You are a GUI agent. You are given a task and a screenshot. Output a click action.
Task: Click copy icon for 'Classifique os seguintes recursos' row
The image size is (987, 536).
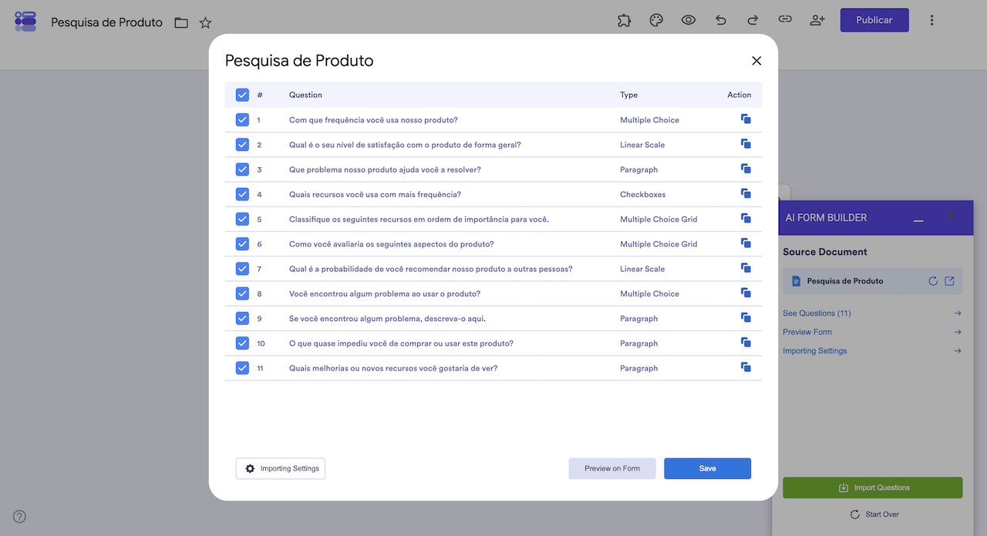(746, 219)
